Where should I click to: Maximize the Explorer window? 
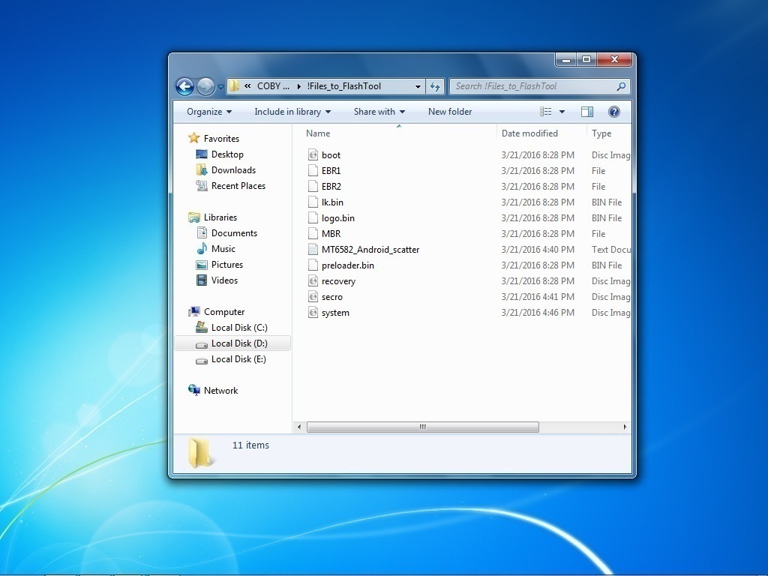pyautogui.click(x=586, y=60)
